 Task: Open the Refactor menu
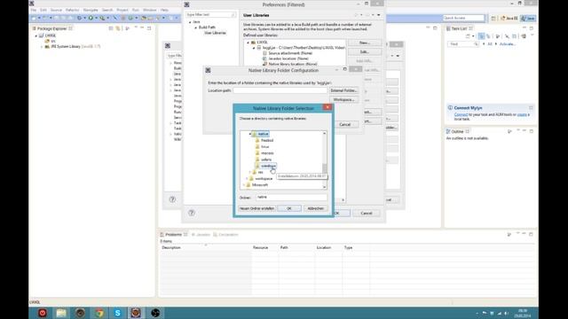73,10
